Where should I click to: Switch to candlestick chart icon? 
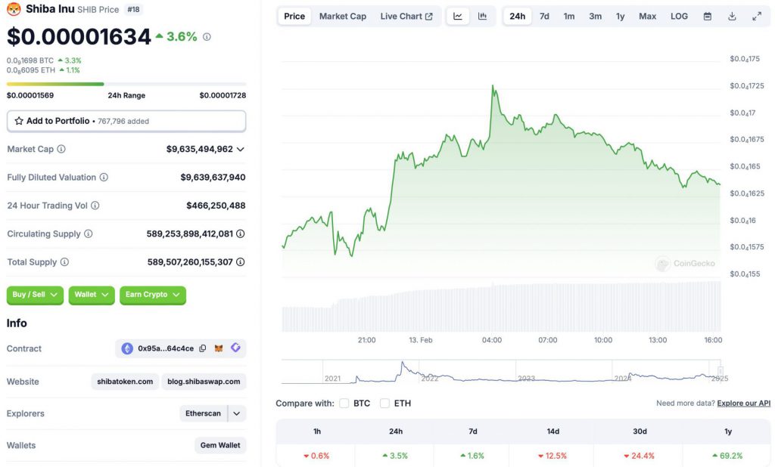point(482,17)
